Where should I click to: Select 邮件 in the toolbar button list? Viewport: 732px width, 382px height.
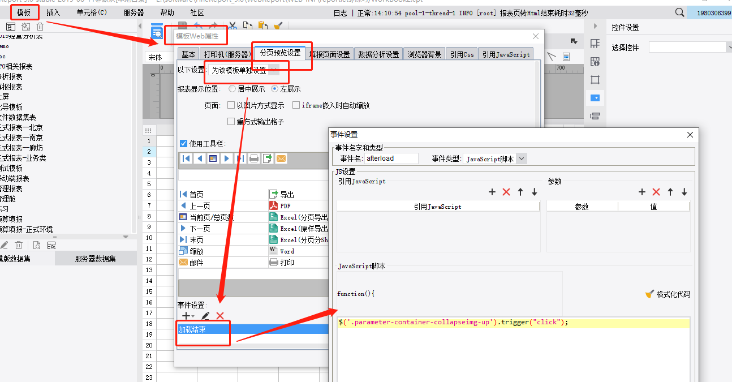(222, 263)
